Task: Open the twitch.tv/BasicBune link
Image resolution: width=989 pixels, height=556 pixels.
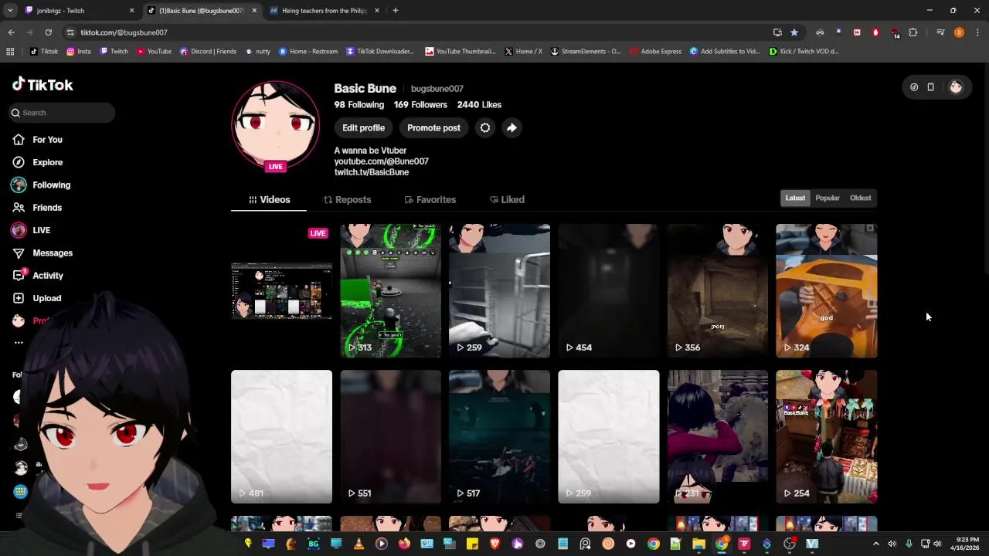Action: [372, 172]
